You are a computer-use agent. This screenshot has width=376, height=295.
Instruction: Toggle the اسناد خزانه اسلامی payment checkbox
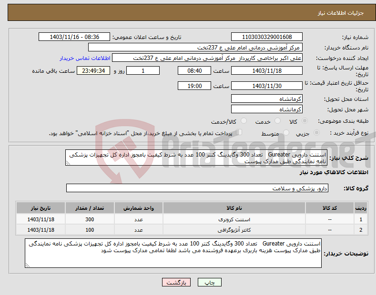[239, 132]
